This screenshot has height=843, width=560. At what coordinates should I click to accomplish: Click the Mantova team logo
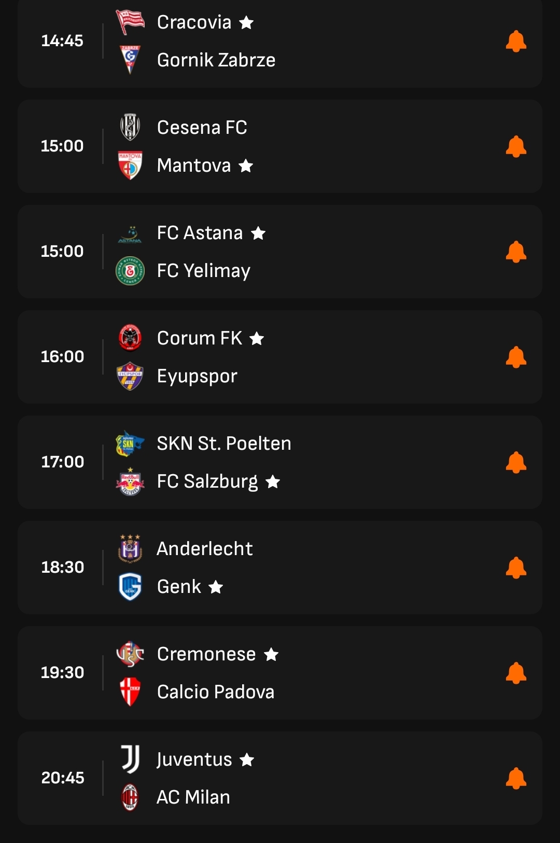130,165
